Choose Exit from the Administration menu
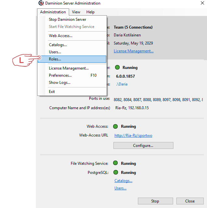The width and height of the screenshot is (207, 208). tap(72, 92)
